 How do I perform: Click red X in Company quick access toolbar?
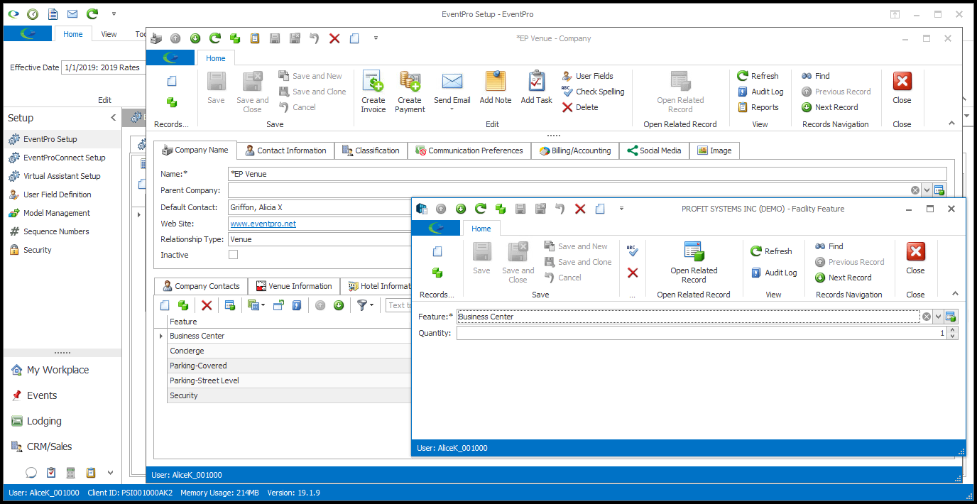(x=334, y=38)
